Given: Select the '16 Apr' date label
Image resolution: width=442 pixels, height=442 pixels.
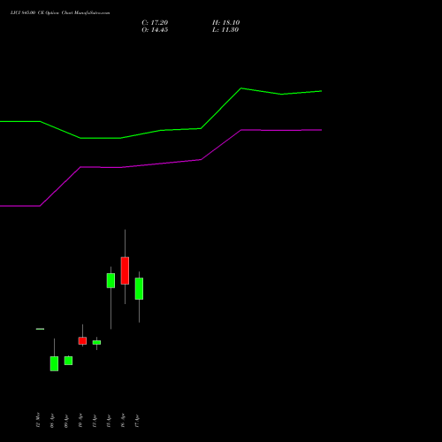Looking at the screenshot, I should (123, 421).
